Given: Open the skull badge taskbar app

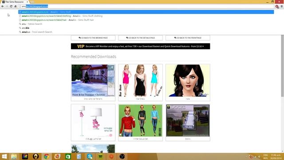Looking at the screenshot, I should (x=35, y=156).
